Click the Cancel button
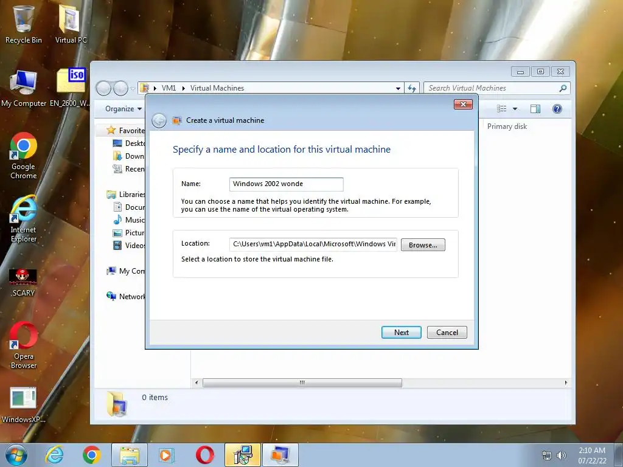 [447, 333]
